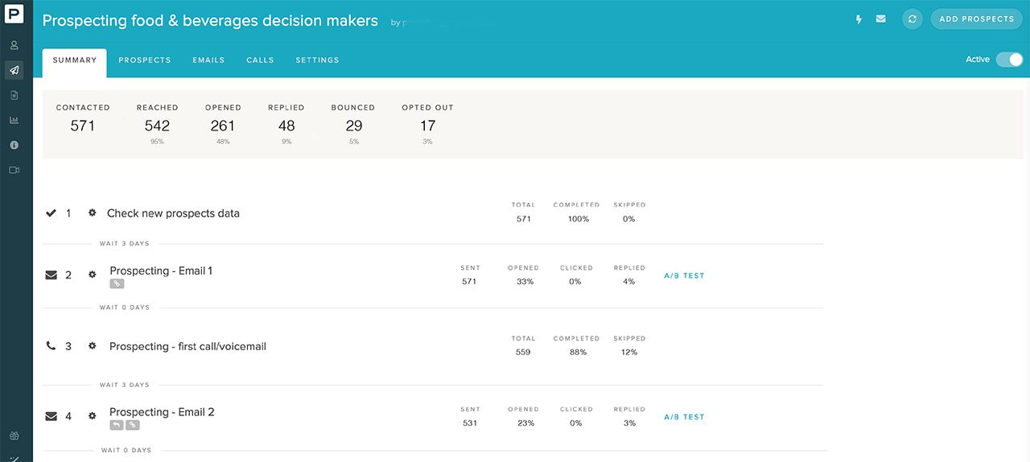The image size is (1030, 462).
Task: Click the link tag under Prospecting - Email 1
Action: 117,283
